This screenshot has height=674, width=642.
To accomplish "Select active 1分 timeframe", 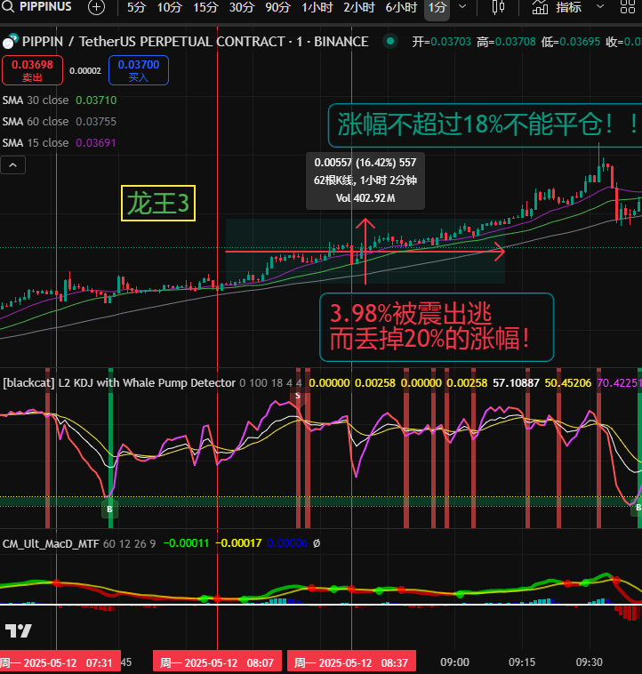I will point(437,7).
